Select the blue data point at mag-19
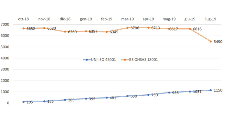Image resolution: width=225 pixels, height=124 pixels. tap(169, 93)
